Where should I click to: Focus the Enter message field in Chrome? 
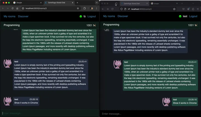50,113
